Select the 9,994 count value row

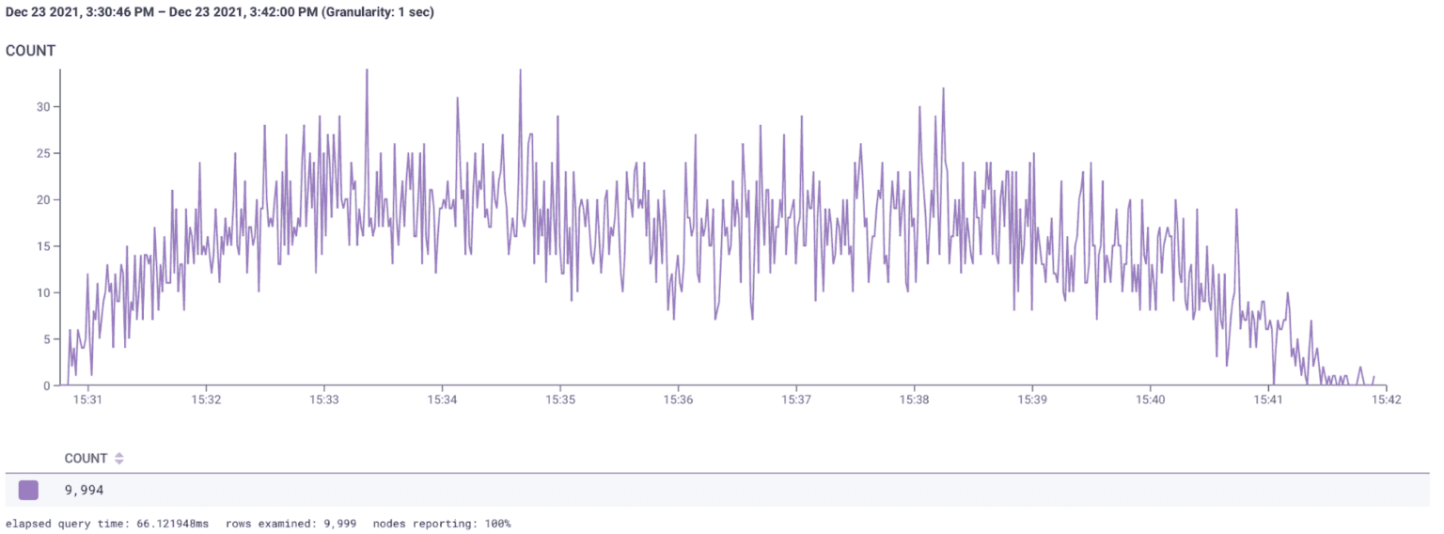point(85,490)
